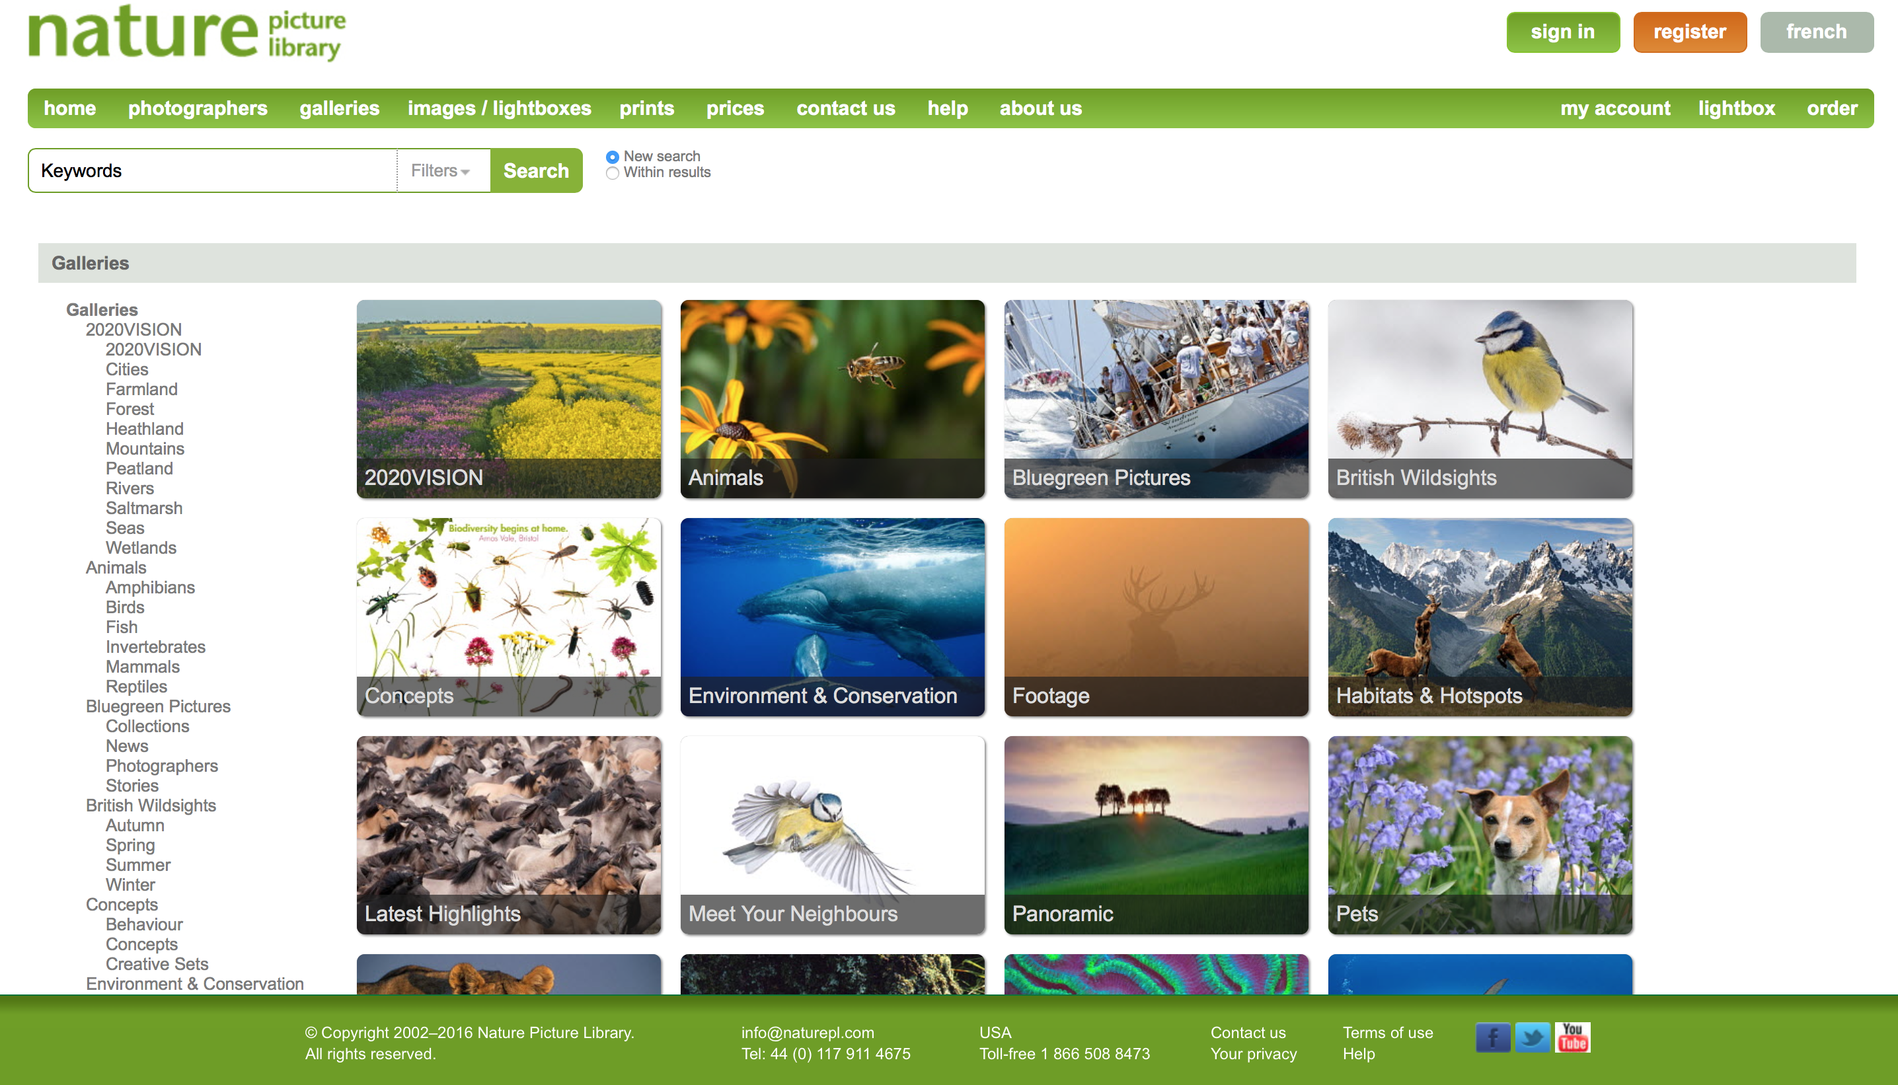
Task: Open the order menu item
Action: 1832,109
